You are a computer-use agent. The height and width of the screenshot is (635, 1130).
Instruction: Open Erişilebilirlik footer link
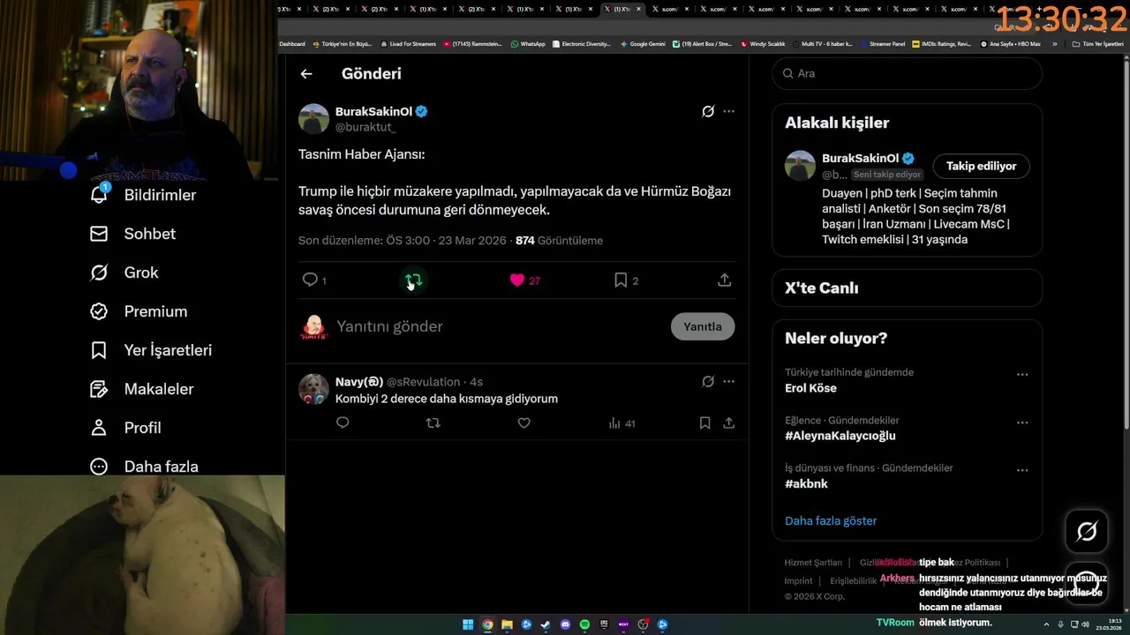[854, 581]
